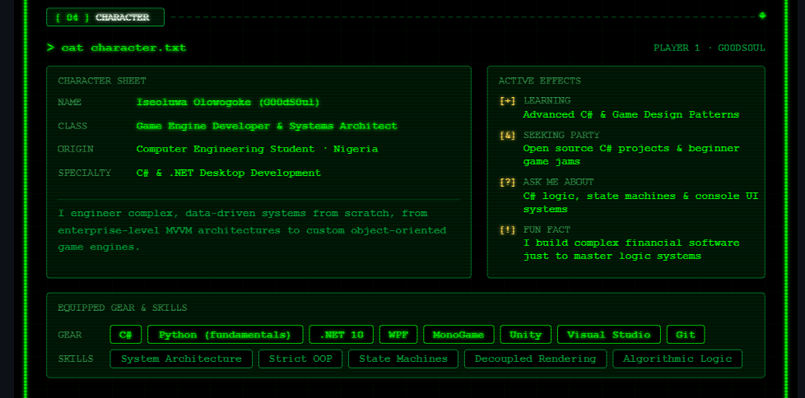Select the WPF gear tag
Viewport: 805px width, 398px height.
click(398, 335)
